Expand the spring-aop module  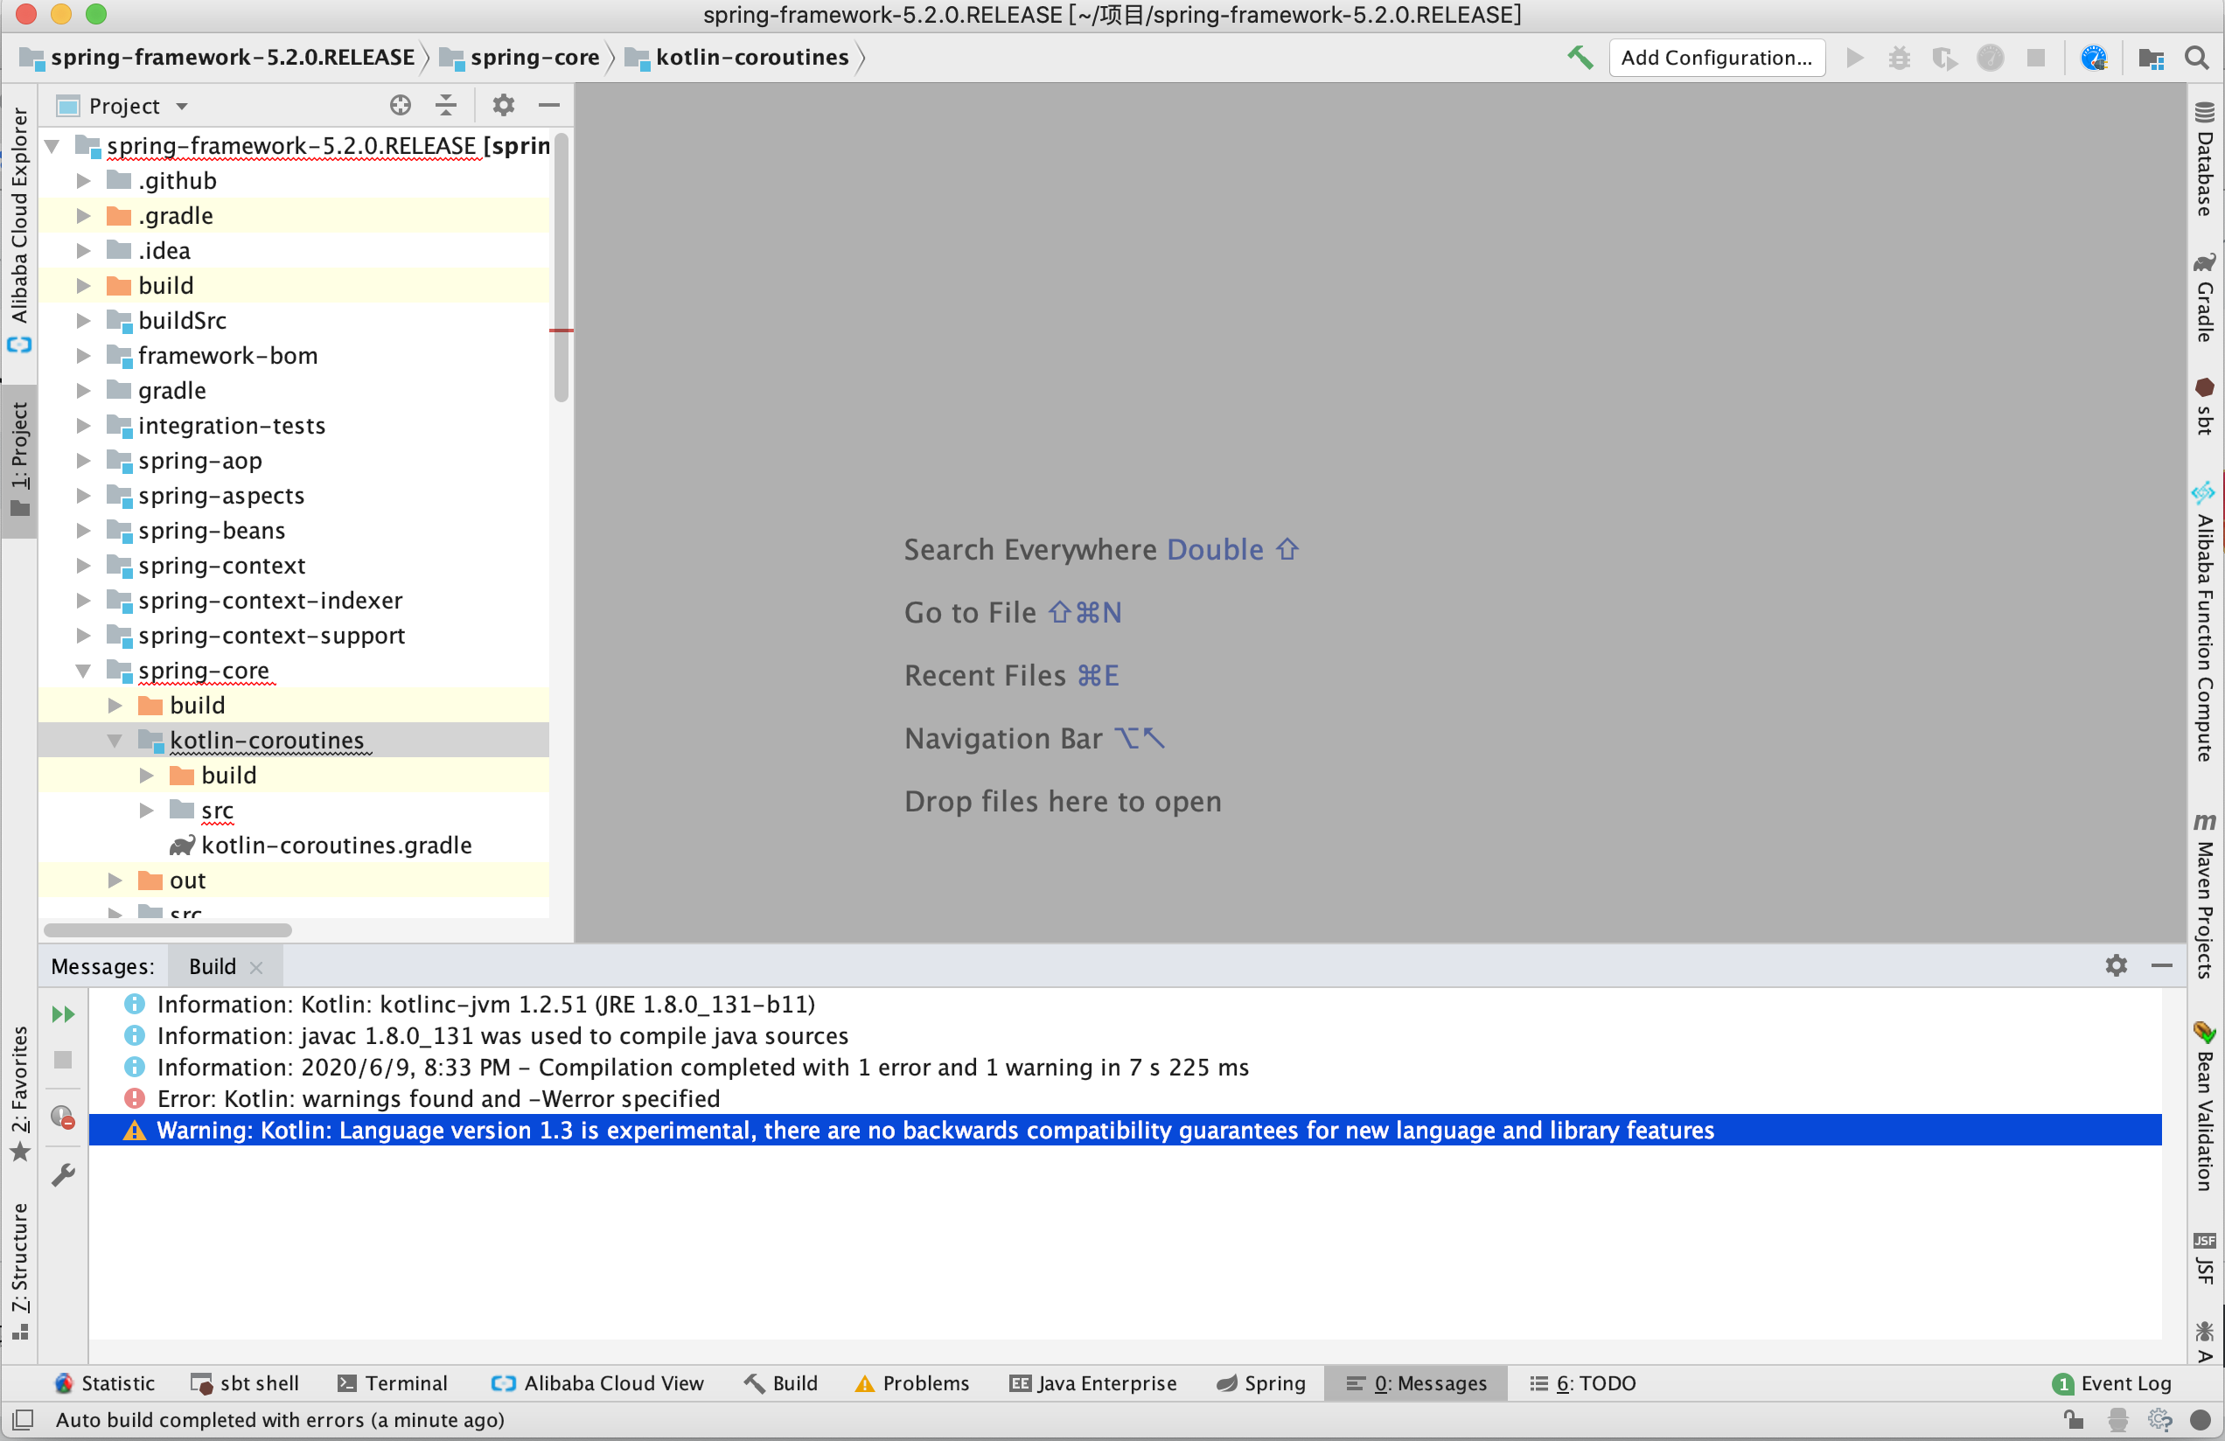pyautogui.click(x=83, y=461)
